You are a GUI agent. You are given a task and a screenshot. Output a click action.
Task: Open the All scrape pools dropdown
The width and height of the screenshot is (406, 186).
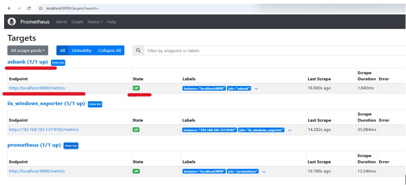(28, 50)
